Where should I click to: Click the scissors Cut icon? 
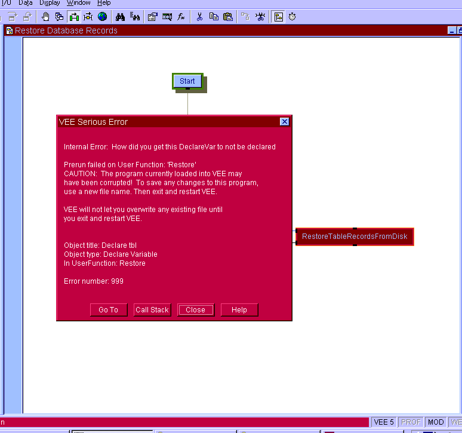pos(199,17)
